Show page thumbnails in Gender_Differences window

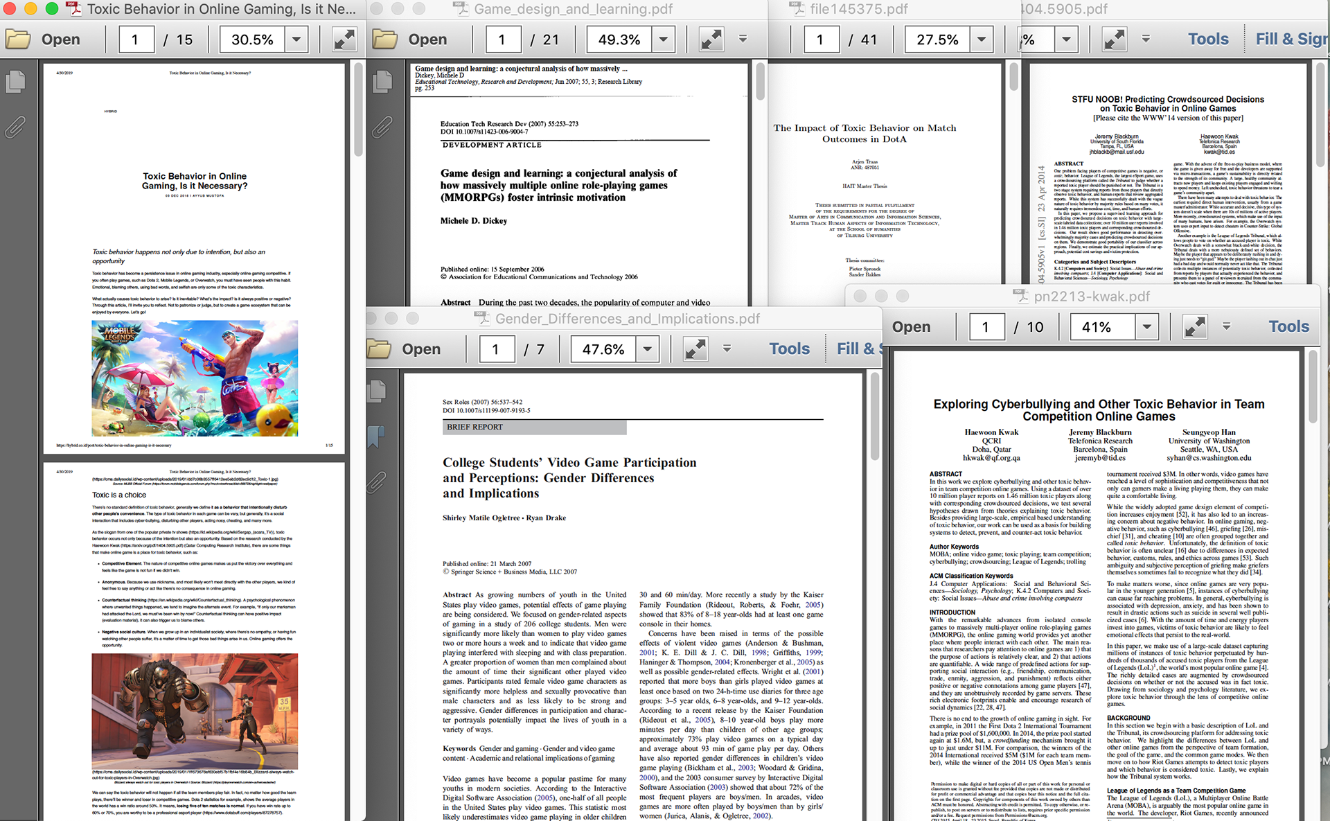click(x=376, y=391)
